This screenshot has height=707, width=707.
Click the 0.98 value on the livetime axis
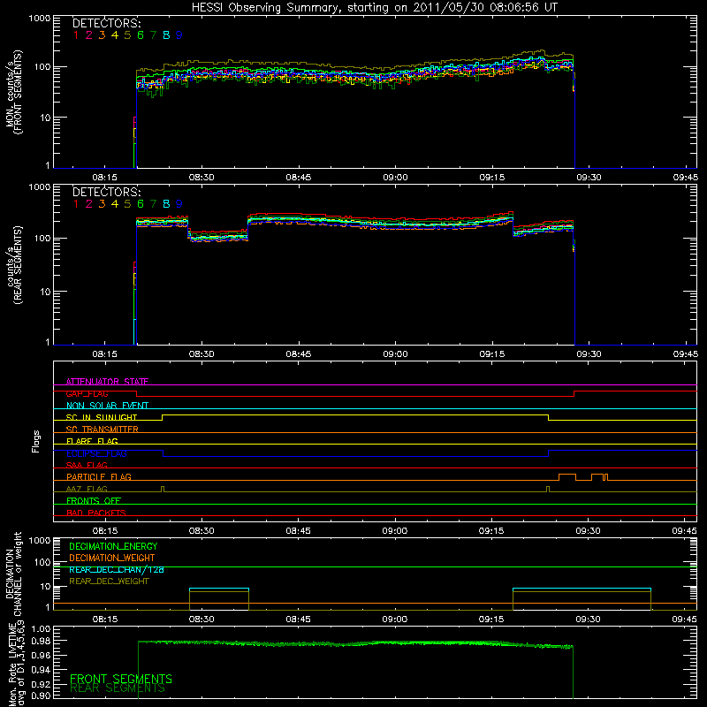tap(41, 641)
